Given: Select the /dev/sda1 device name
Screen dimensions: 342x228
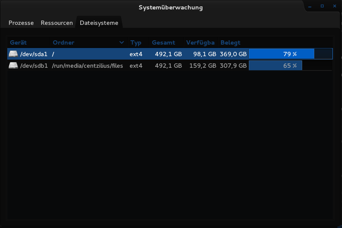Looking at the screenshot, I should click(x=34, y=54).
